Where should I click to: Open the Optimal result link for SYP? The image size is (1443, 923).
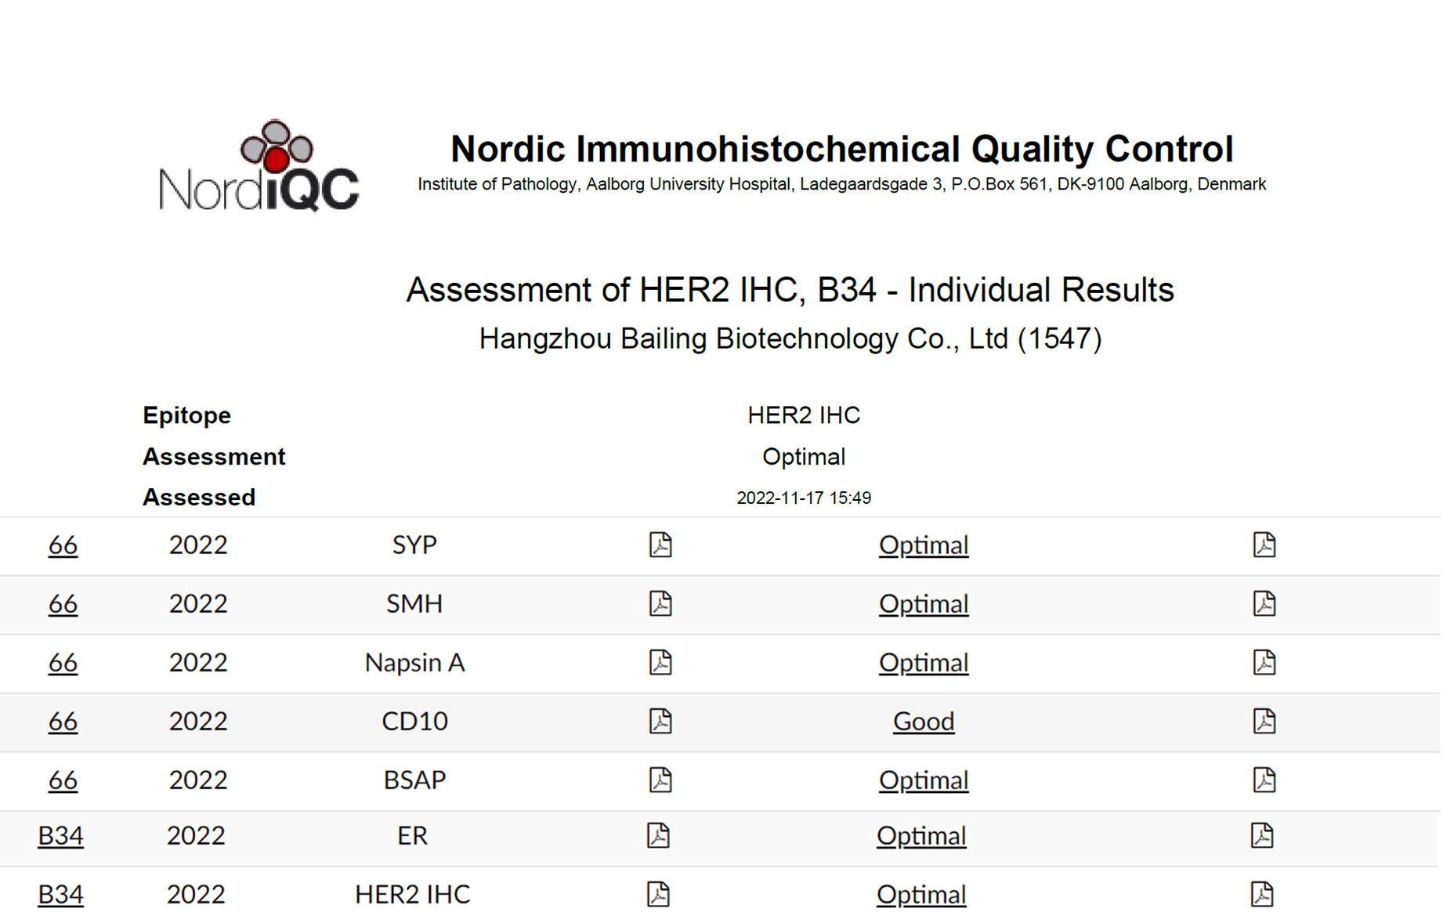pyautogui.click(x=923, y=545)
